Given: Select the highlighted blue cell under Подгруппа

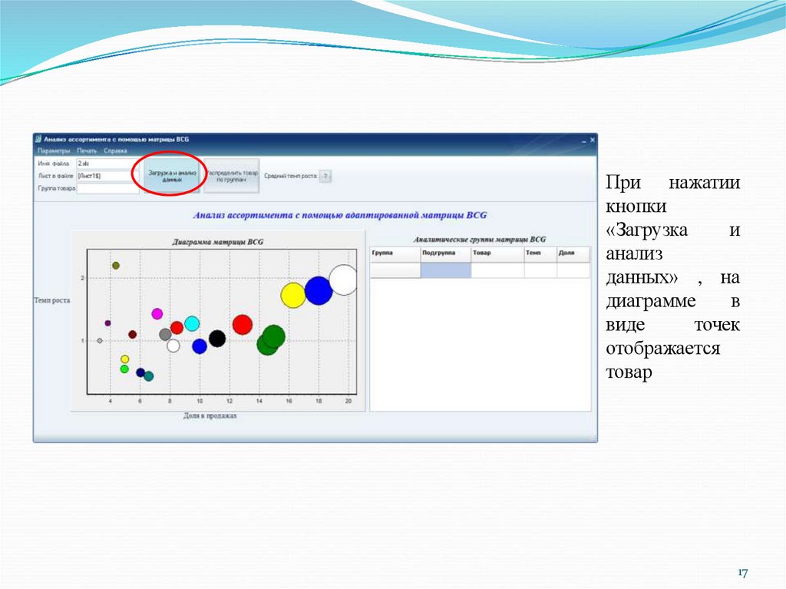Looking at the screenshot, I should coord(446,270).
